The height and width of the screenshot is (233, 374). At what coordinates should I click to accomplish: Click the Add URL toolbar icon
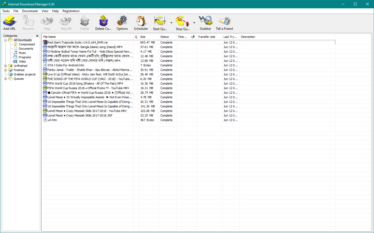point(10,21)
